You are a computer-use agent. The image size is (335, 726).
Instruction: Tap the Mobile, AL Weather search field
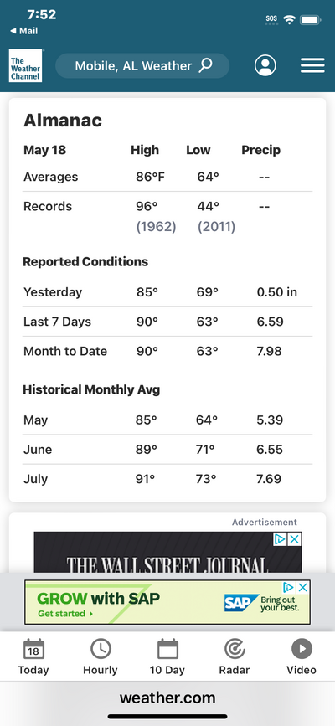[x=142, y=66]
